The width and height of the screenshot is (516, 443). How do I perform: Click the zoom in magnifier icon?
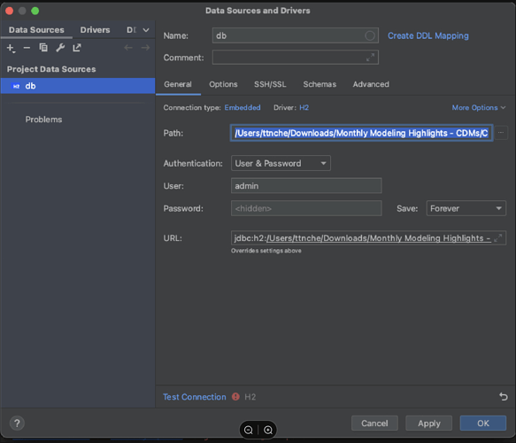(268, 430)
